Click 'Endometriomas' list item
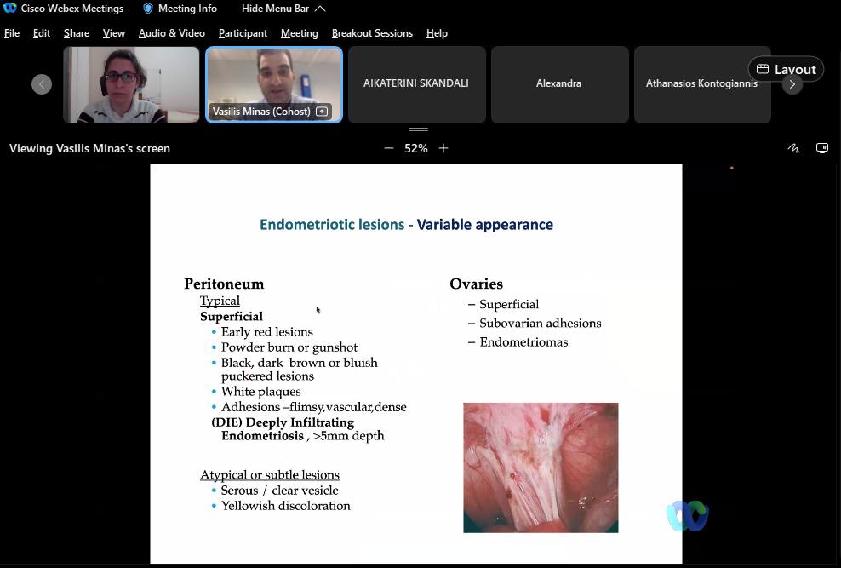 pos(523,342)
